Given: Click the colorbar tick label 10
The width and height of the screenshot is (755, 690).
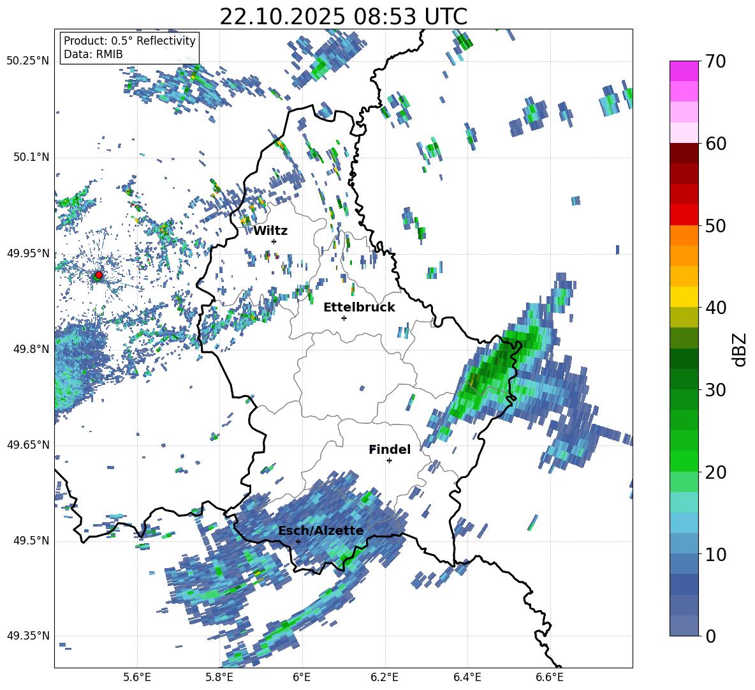Looking at the screenshot, I should coord(715,555).
